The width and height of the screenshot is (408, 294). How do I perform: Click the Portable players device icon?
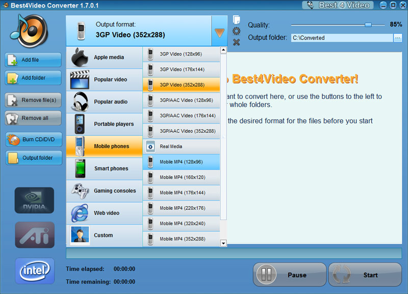[80, 124]
